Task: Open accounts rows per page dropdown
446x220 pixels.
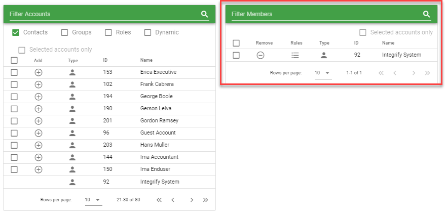Action: click(x=93, y=200)
